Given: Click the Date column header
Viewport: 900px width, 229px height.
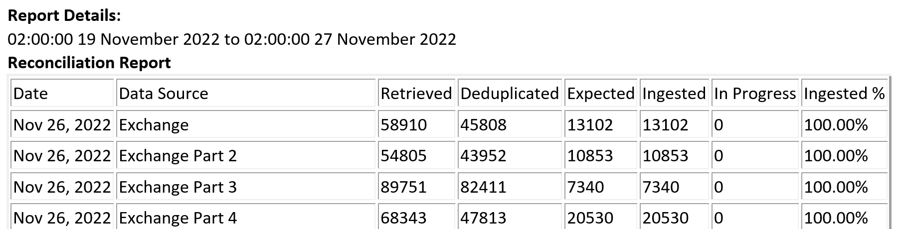Looking at the screenshot, I should click(63, 93).
